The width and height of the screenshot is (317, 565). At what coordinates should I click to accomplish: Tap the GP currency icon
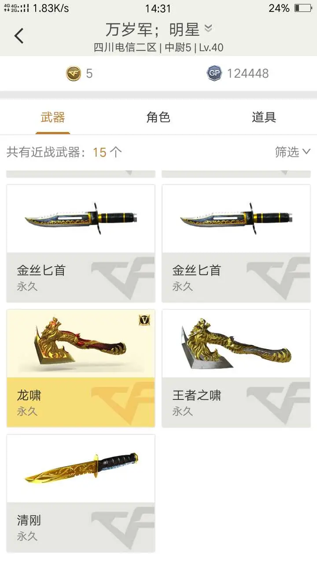[214, 73]
